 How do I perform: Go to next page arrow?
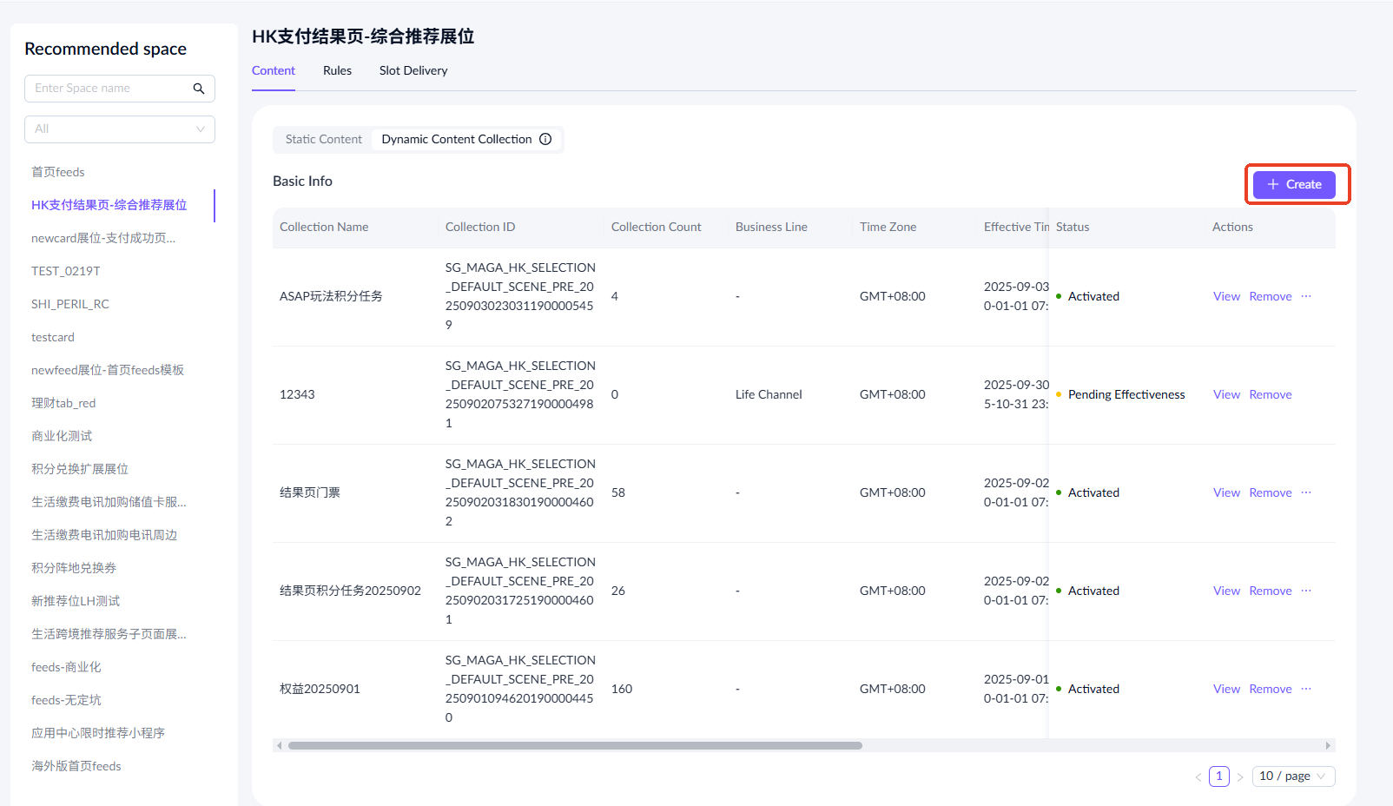tap(1240, 776)
